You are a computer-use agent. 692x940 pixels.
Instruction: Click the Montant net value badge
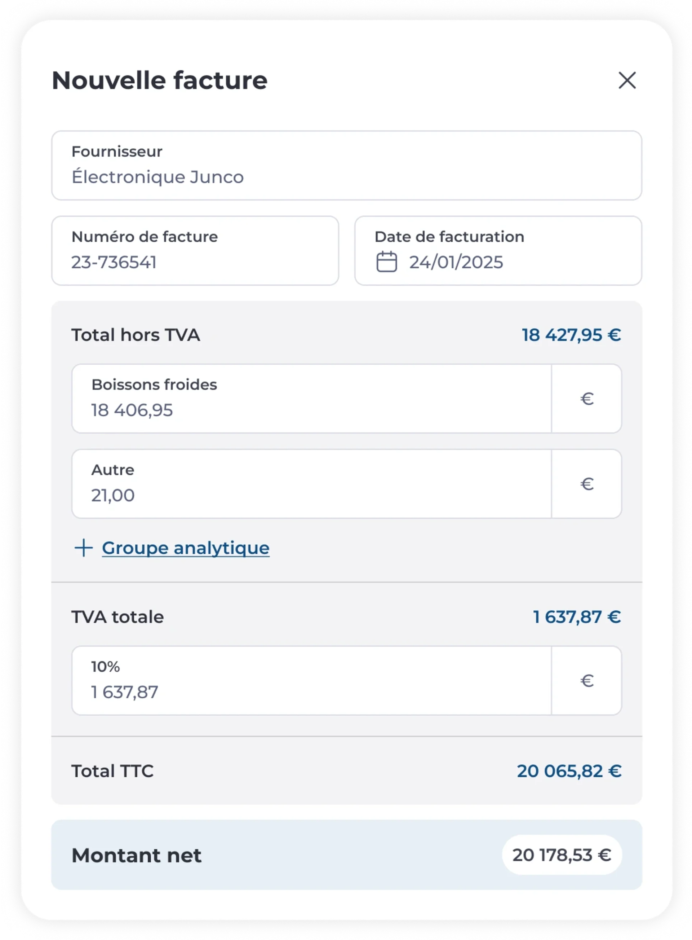click(x=562, y=855)
